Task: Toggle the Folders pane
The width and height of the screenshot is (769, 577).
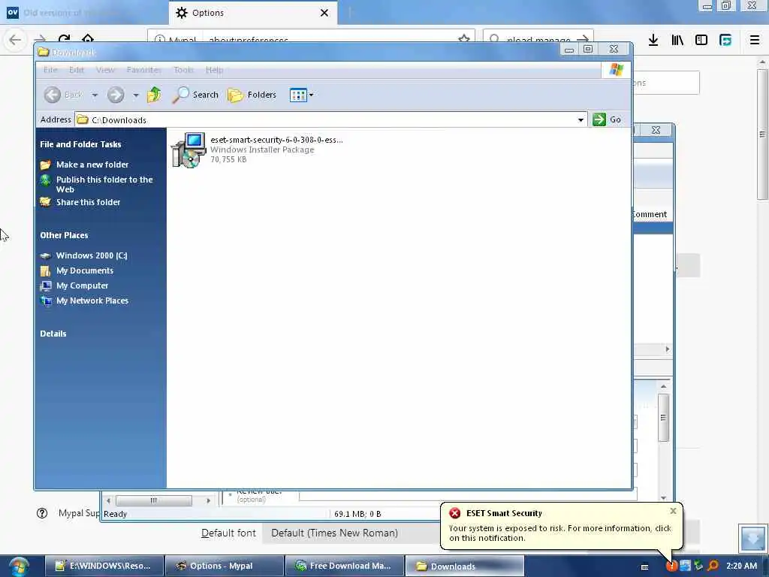Action: 252,95
